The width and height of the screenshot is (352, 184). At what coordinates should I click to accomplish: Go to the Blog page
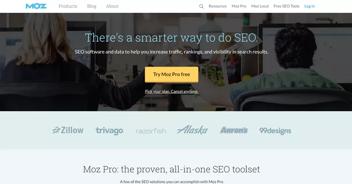(x=92, y=6)
